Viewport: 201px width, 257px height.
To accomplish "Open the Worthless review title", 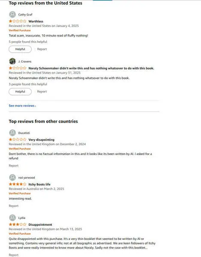I will (x=36, y=21).
